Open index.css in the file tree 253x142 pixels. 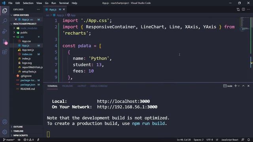coord(27,54)
